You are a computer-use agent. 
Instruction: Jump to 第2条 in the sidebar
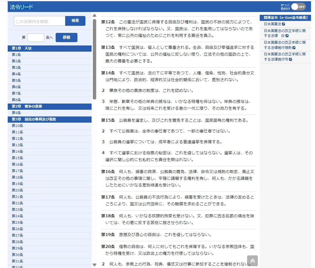[49, 61]
